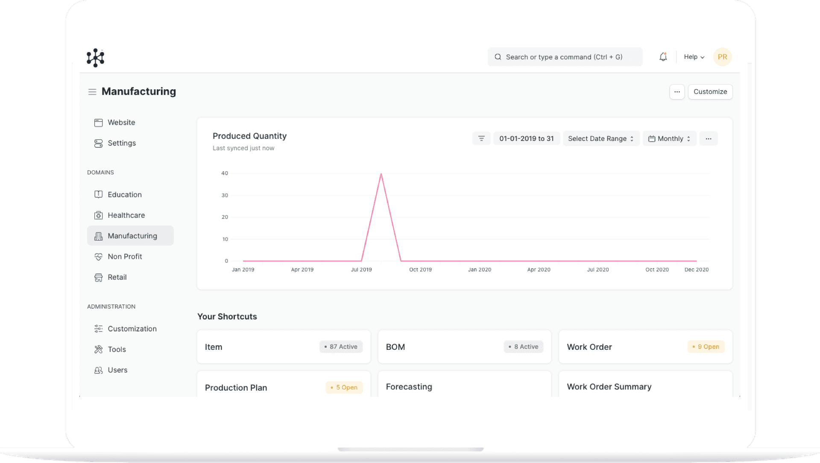Toggle the sidebar hamburger menu icon
The image size is (820, 463).
coord(92,92)
